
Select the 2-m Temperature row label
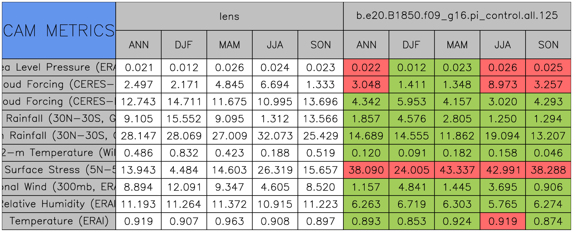click(x=58, y=153)
